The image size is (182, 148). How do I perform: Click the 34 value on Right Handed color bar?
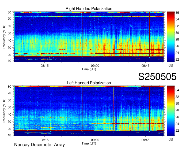click(x=177, y=19)
